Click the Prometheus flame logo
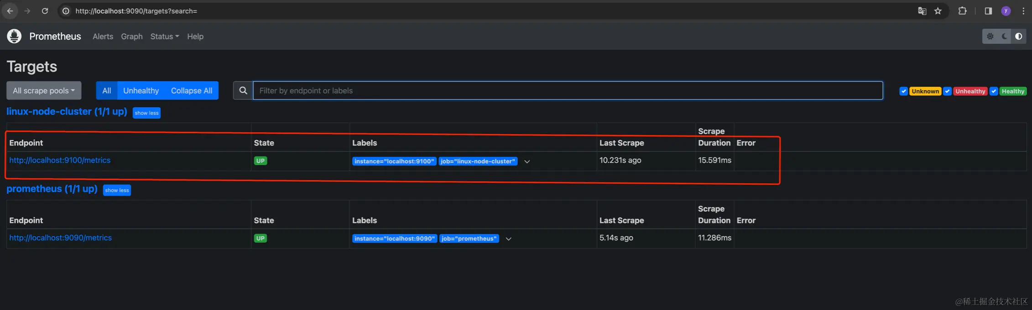This screenshot has height=310, width=1032. click(x=14, y=36)
